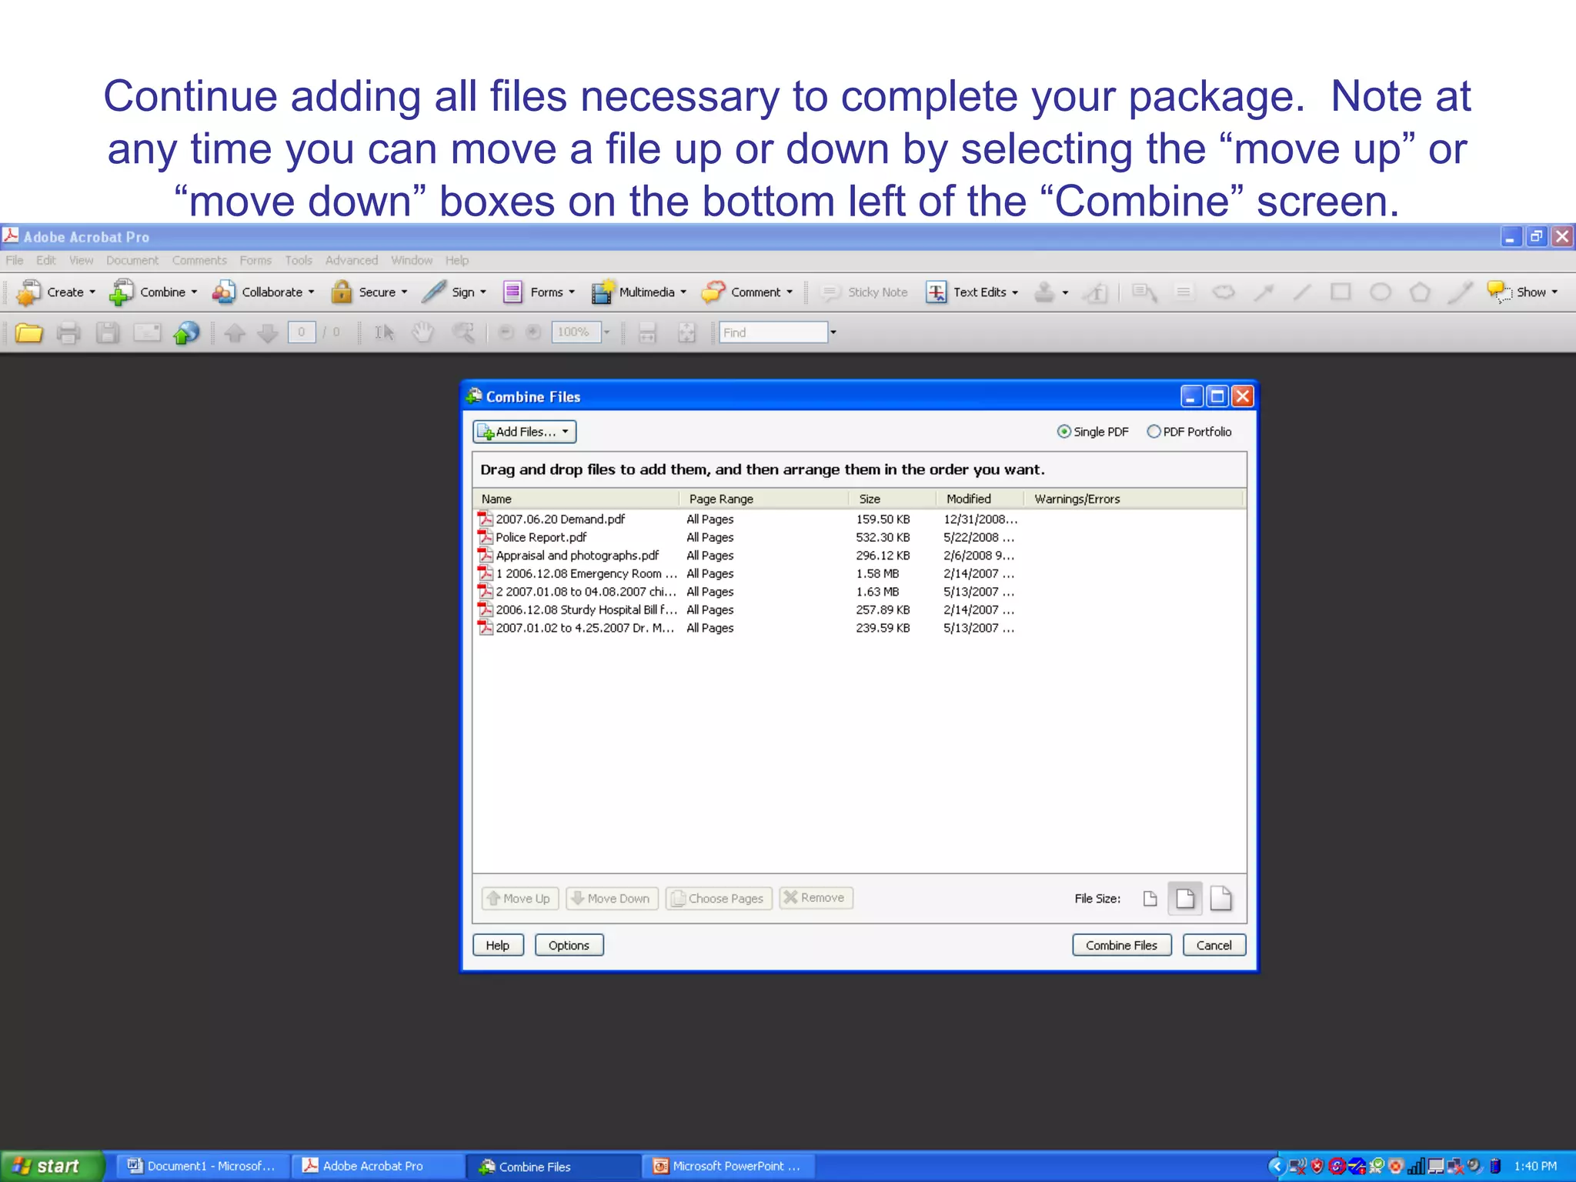Click the Choose Pages button
The image size is (1576, 1182).
[719, 898]
